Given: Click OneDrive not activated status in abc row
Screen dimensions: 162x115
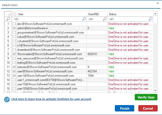Looking at the screenshot, I should click(x=130, y=24).
